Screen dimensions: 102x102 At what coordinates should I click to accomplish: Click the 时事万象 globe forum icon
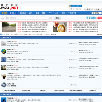[4, 51]
